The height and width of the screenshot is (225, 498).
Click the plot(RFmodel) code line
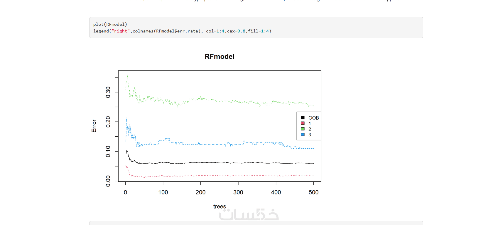click(x=110, y=24)
